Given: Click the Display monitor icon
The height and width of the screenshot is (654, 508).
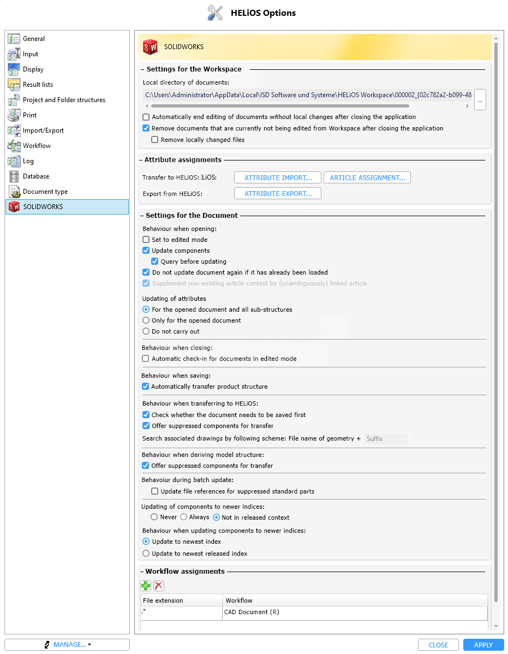Looking at the screenshot, I should (x=14, y=69).
